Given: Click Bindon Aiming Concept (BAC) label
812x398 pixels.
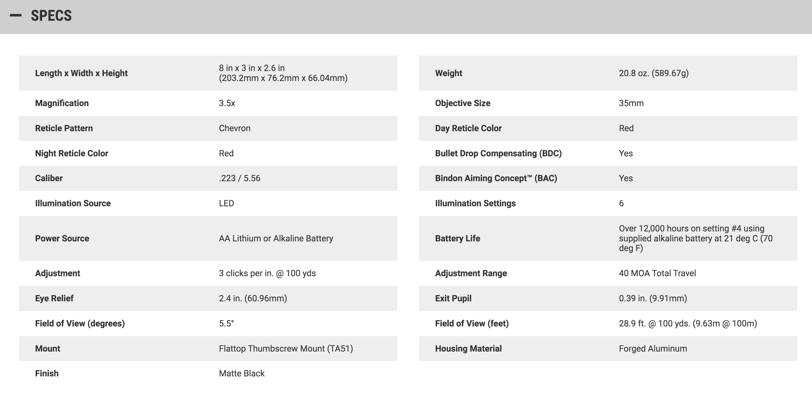Looking at the screenshot, I should click(x=496, y=178).
